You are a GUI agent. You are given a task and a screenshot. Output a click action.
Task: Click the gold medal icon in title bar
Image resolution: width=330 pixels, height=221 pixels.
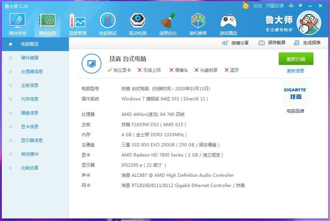coord(245,5)
